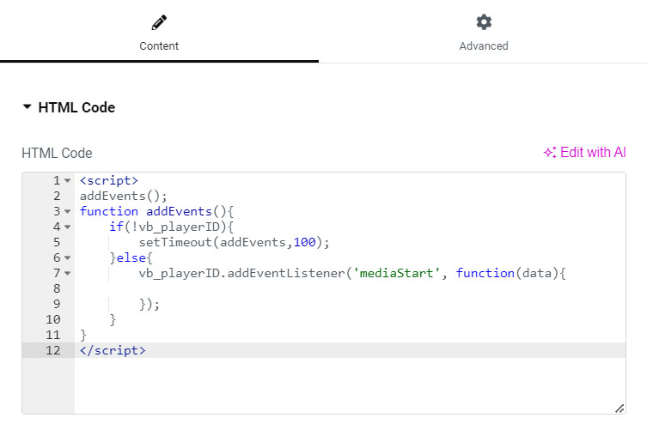The image size is (647, 430).
Task: Collapse the HTML Code section heading
Action: 69,107
